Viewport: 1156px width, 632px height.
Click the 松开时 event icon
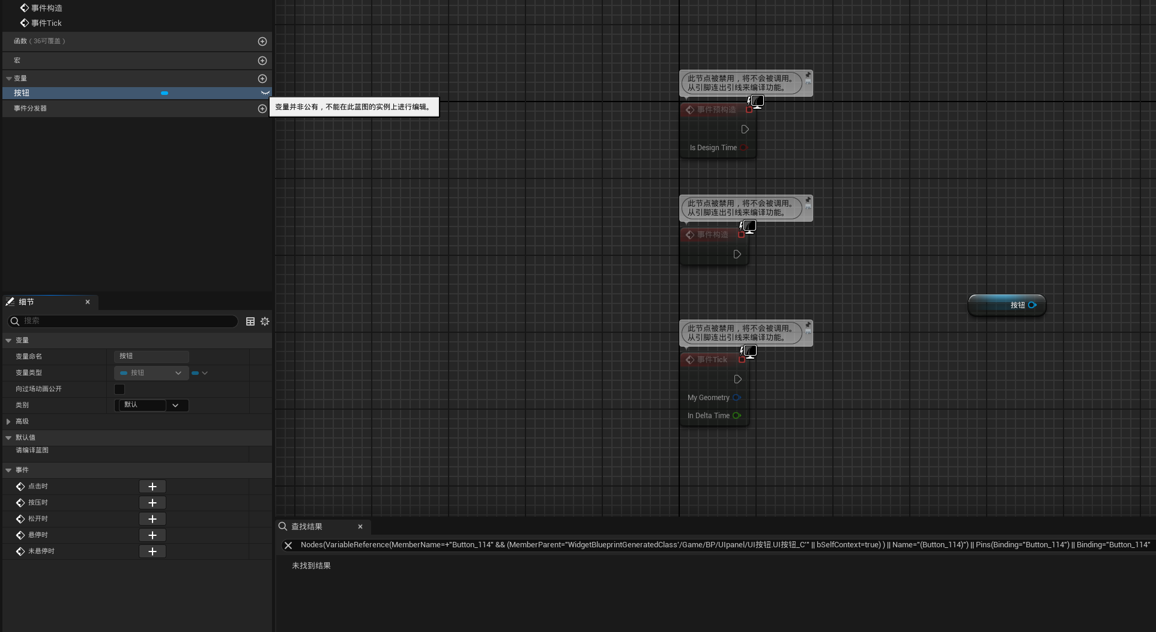[20, 519]
